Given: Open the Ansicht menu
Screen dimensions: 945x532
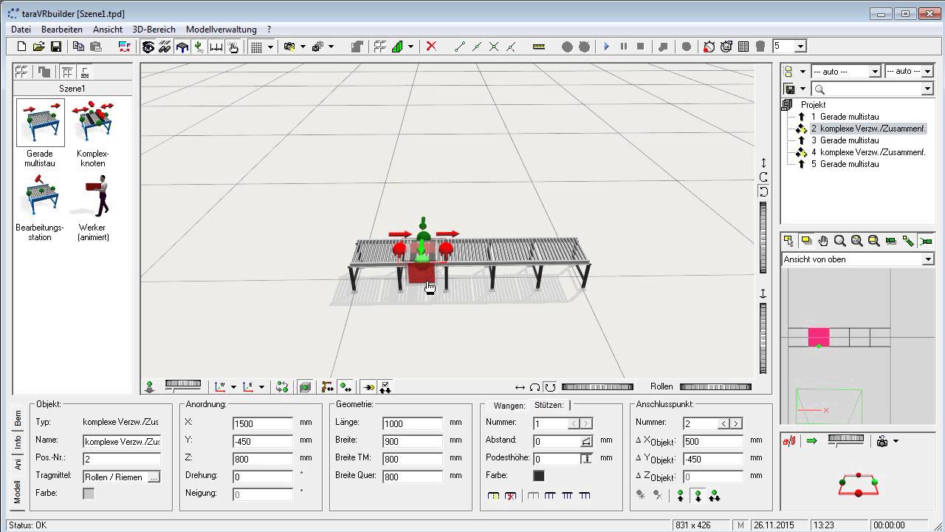Looking at the screenshot, I should click(108, 30).
